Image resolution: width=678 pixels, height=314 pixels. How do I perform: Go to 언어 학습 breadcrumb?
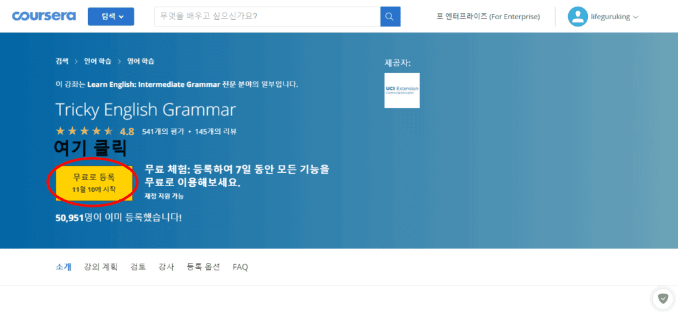(98, 62)
